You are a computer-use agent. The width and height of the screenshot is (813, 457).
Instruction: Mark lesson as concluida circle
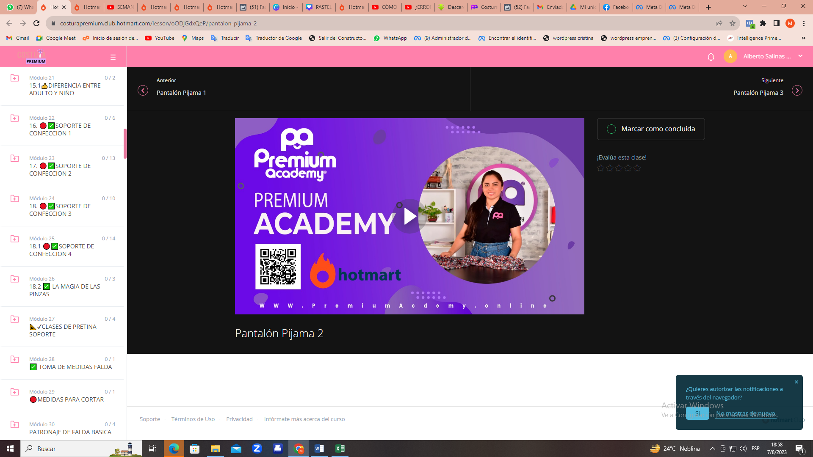pyautogui.click(x=611, y=129)
